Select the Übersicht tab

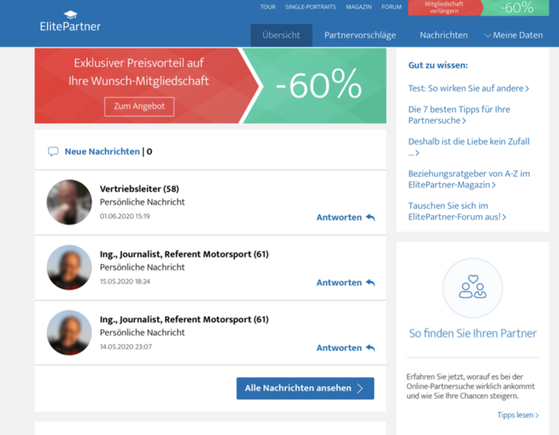tap(281, 35)
